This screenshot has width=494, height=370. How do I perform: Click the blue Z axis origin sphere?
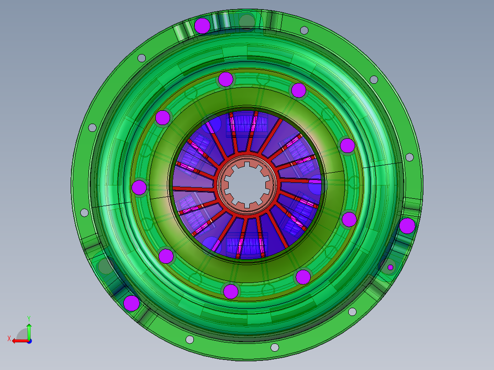29,342
